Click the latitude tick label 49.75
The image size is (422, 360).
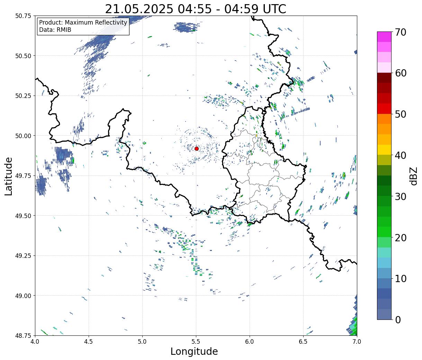[23, 176]
